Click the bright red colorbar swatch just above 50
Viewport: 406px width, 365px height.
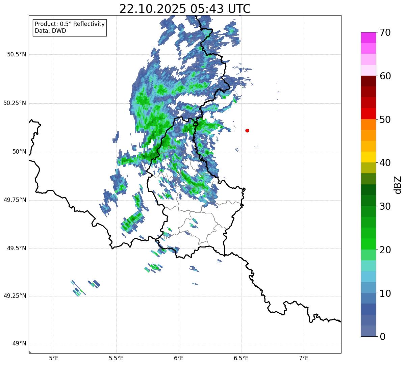coord(369,113)
